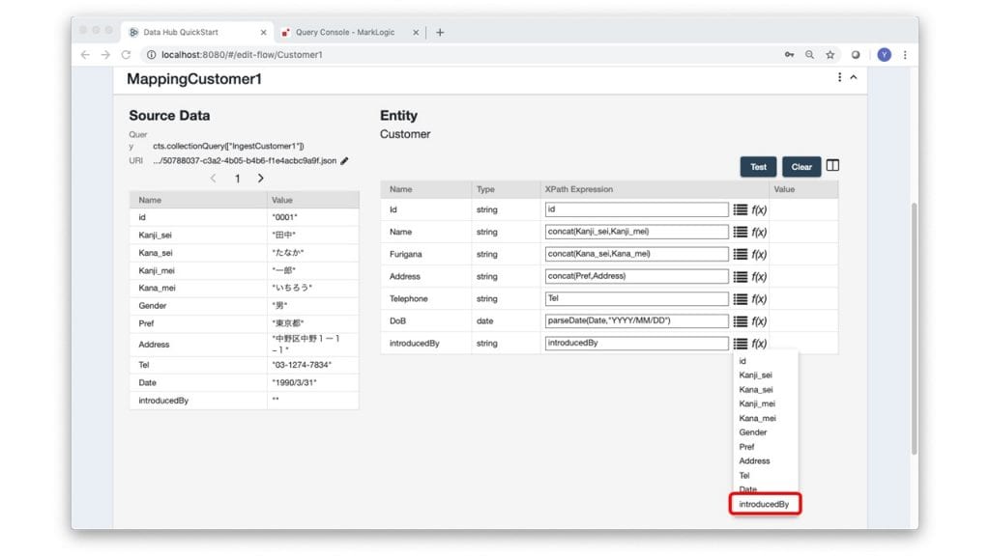Bookmark this page with the star icon
The image size is (990, 556).
(x=830, y=55)
